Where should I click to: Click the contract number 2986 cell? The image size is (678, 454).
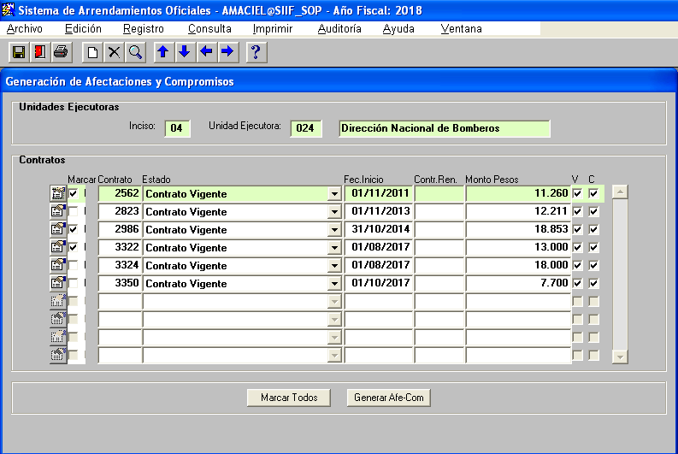[121, 230]
